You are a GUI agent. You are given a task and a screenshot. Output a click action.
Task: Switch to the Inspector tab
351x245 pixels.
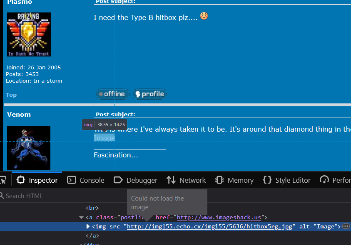37,180
